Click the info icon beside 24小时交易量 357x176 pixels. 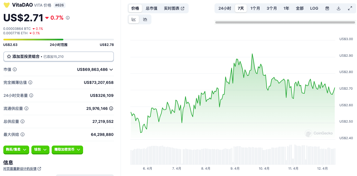[31, 95]
